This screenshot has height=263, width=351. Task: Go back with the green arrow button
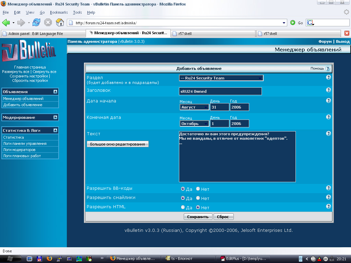pos(6,23)
